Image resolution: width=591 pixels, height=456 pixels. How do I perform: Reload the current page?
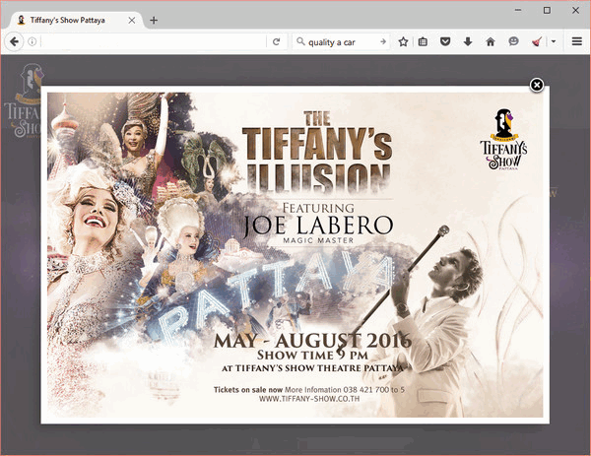pyautogui.click(x=277, y=41)
